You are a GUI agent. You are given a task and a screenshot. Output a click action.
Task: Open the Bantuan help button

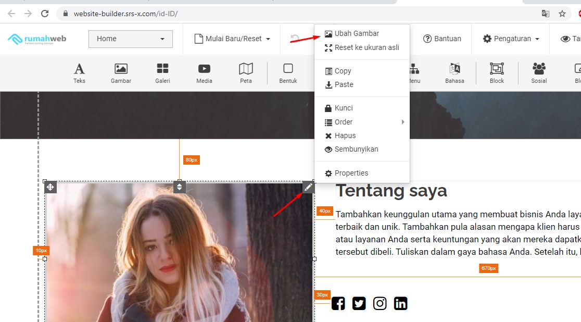442,39
